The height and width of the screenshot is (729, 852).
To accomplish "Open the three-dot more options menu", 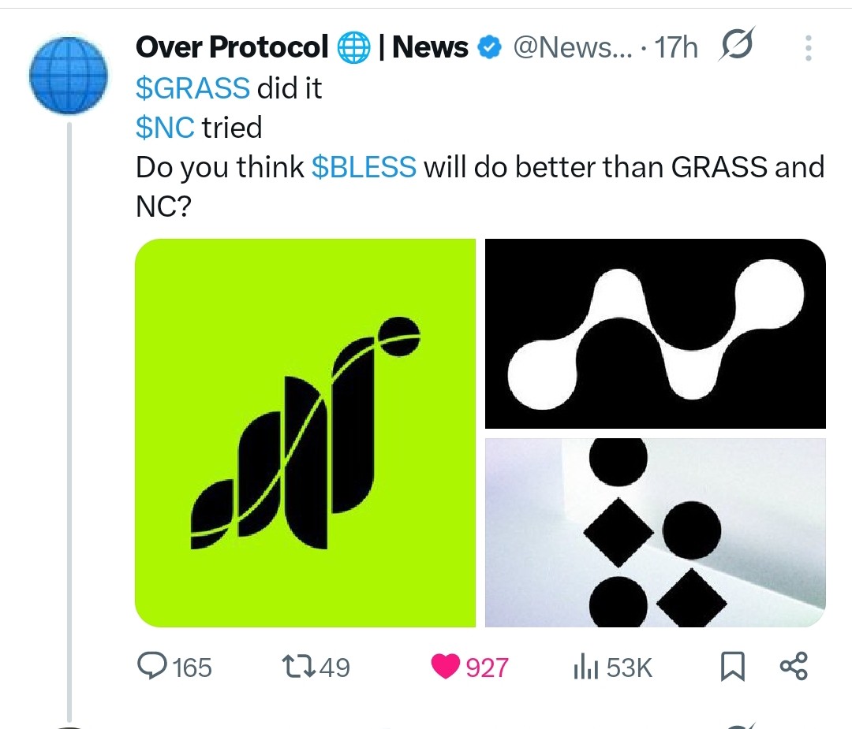I will 808,49.
